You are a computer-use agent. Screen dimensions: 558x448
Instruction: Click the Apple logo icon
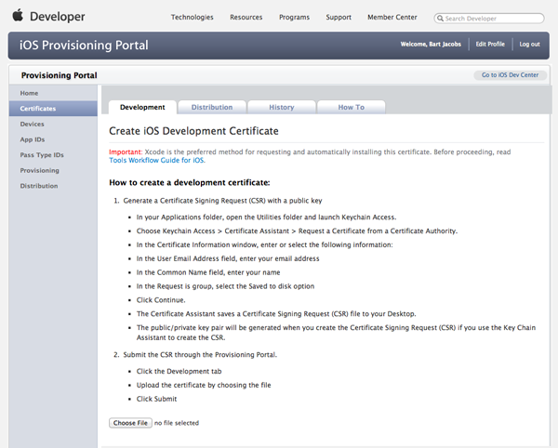click(x=18, y=15)
